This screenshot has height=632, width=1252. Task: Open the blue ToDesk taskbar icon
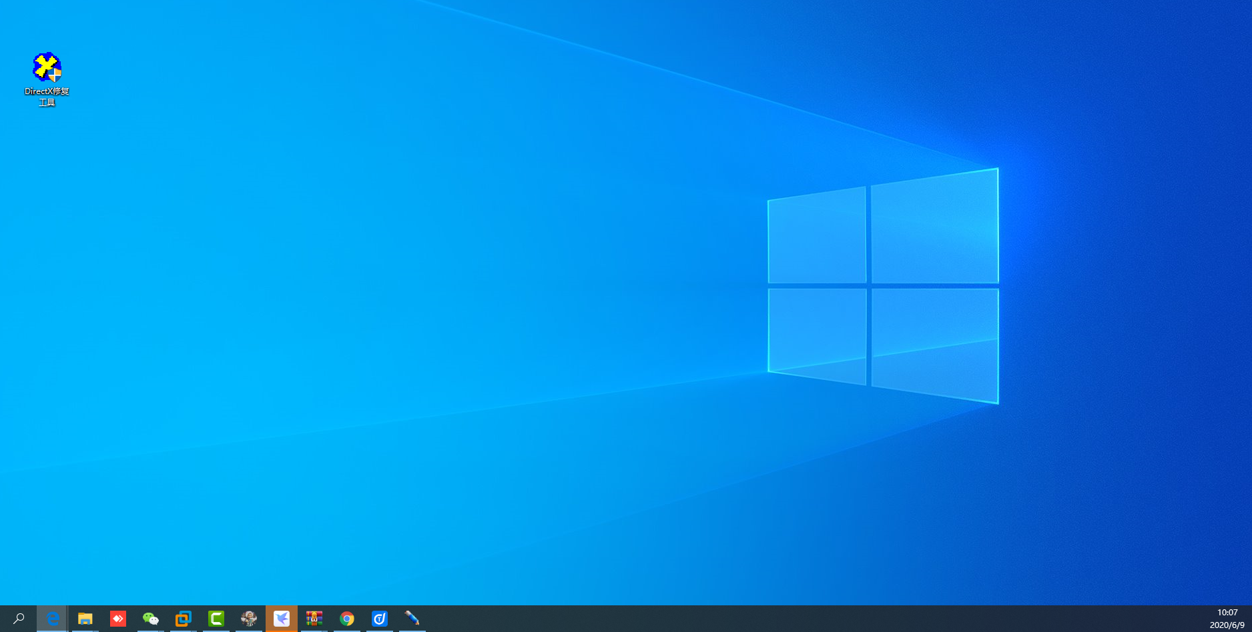(x=379, y=619)
